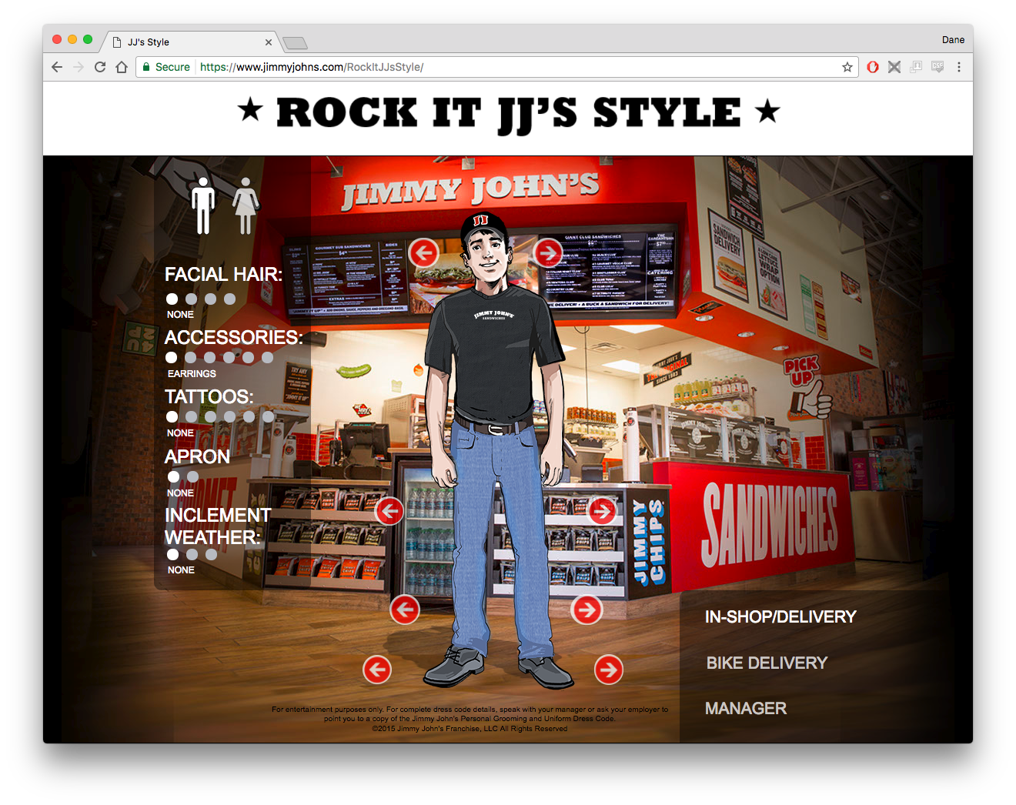Select fifth Tattoos option dot

pos(249,416)
